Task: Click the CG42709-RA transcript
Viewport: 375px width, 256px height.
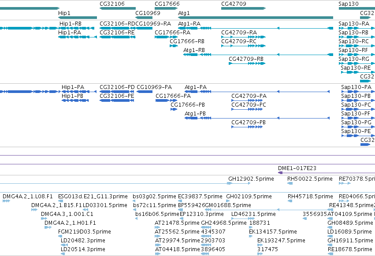Action: [243, 37]
